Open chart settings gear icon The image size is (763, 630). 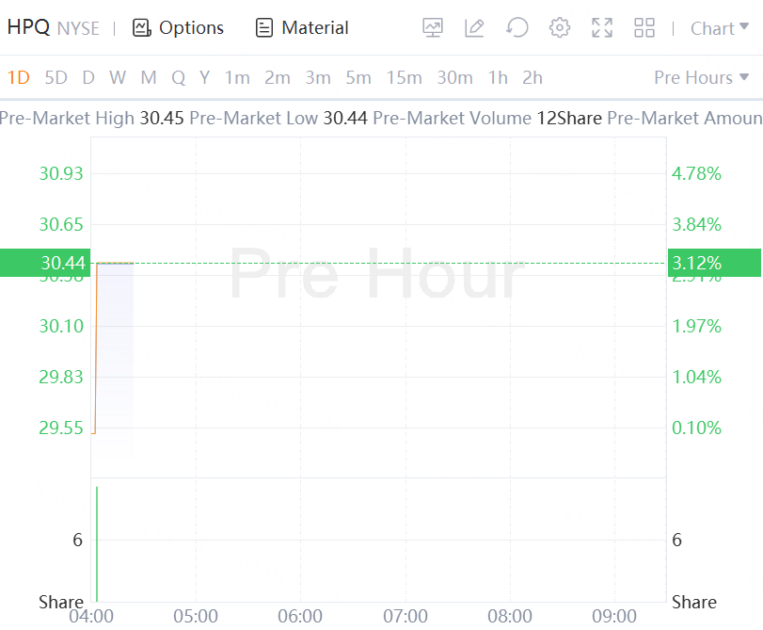pyautogui.click(x=560, y=28)
